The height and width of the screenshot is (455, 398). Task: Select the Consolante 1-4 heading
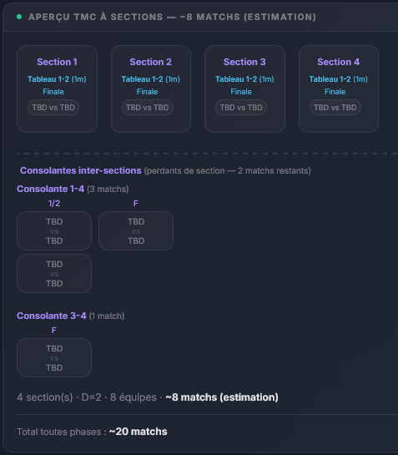tap(50, 189)
